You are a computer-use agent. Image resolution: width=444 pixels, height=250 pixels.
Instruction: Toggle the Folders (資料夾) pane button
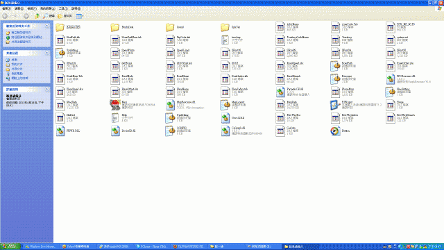65,16
